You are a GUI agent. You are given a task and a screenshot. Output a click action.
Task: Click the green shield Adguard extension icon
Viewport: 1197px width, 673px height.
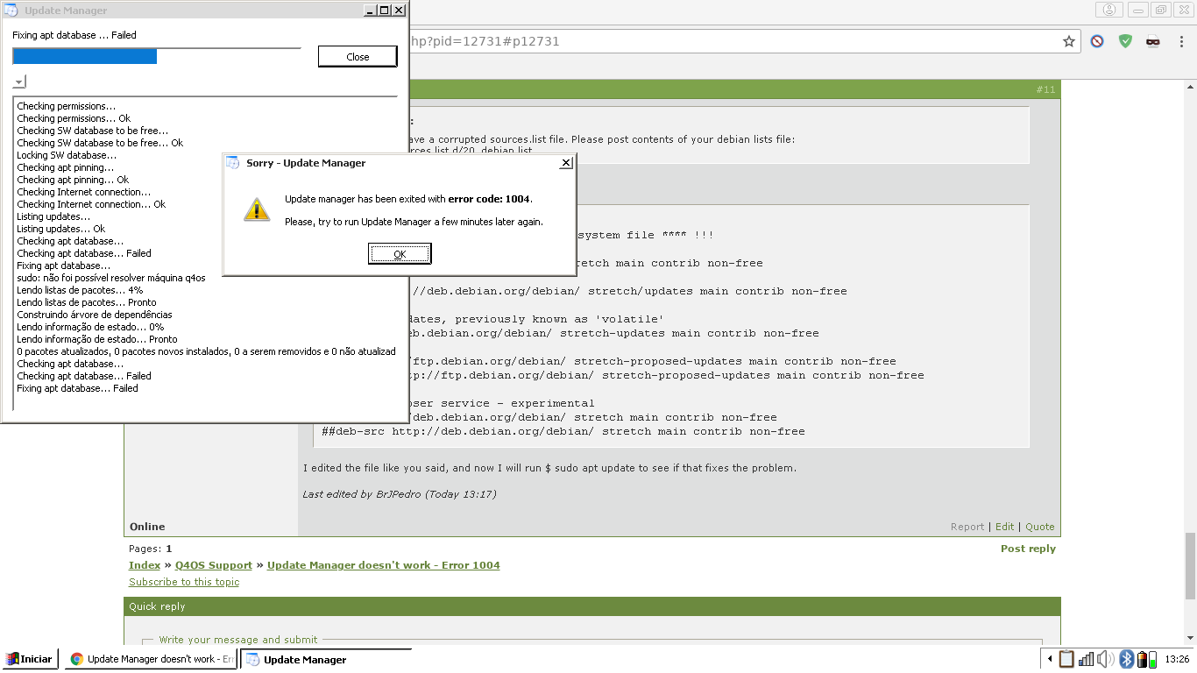tap(1125, 41)
